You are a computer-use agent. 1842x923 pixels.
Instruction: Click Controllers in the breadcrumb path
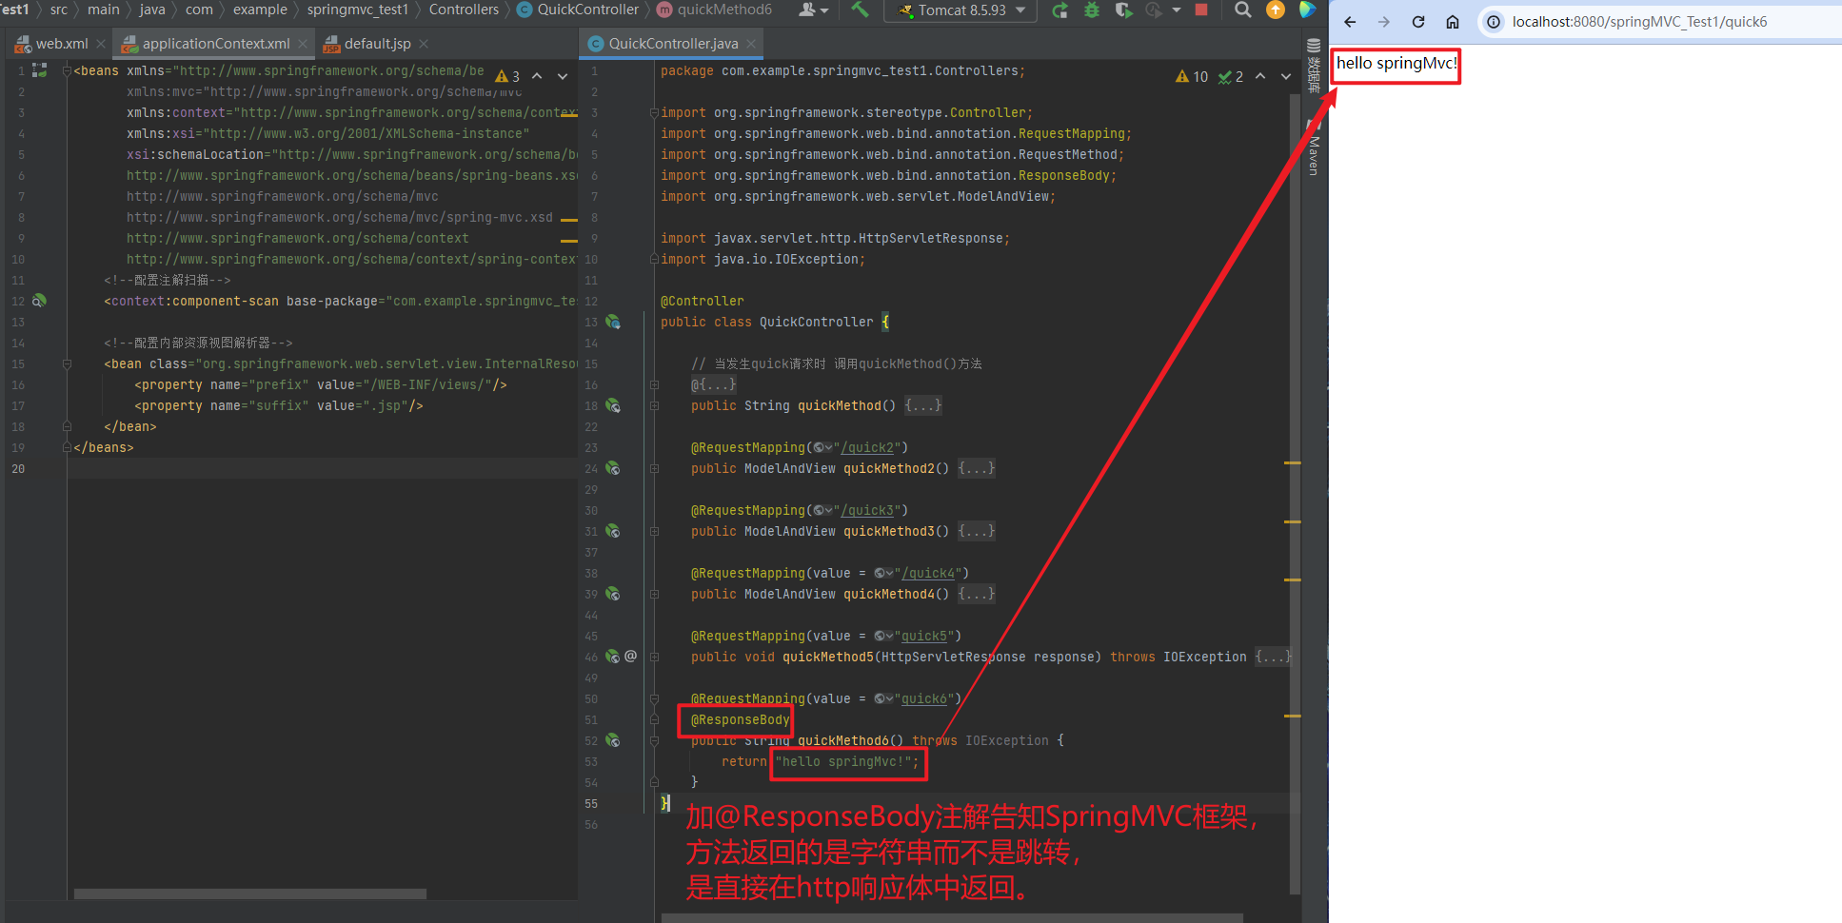[464, 10]
